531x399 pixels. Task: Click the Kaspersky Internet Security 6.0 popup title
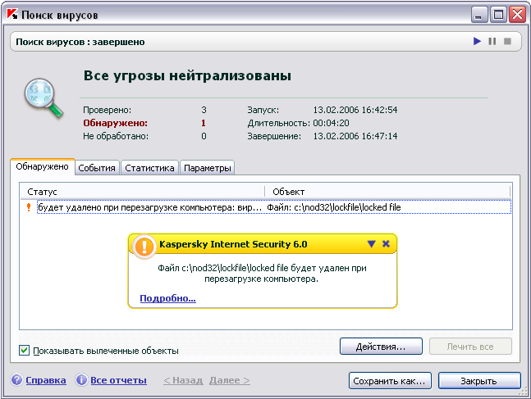(x=233, y=244)
